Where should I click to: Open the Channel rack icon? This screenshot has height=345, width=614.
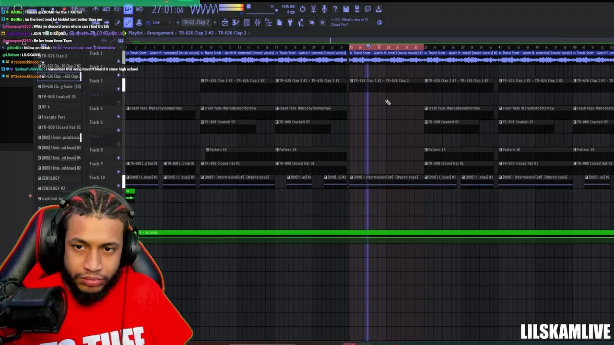pos(247,23)
